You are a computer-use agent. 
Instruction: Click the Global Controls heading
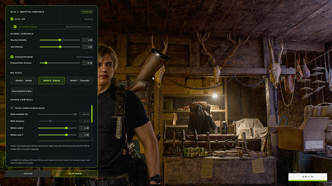tap(22, 34)
